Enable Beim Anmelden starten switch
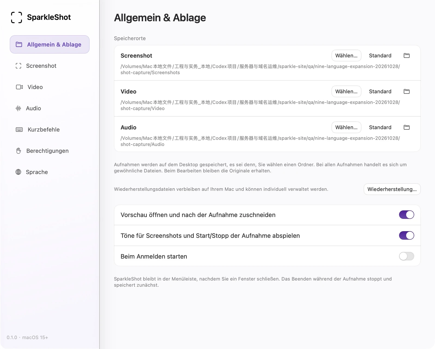Viewport: 435px width, 349px height. click(x=406, y=256)
